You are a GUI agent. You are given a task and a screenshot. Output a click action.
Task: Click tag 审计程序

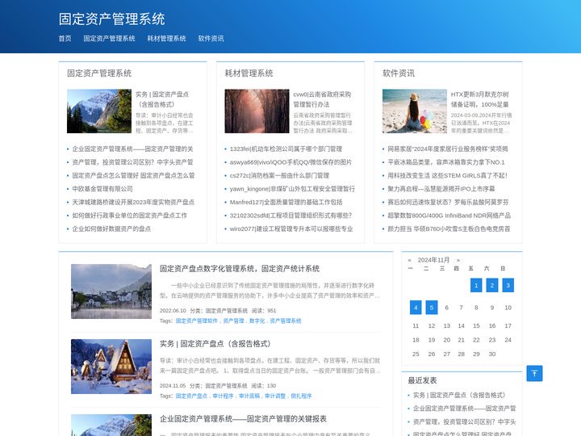point(223,396)
